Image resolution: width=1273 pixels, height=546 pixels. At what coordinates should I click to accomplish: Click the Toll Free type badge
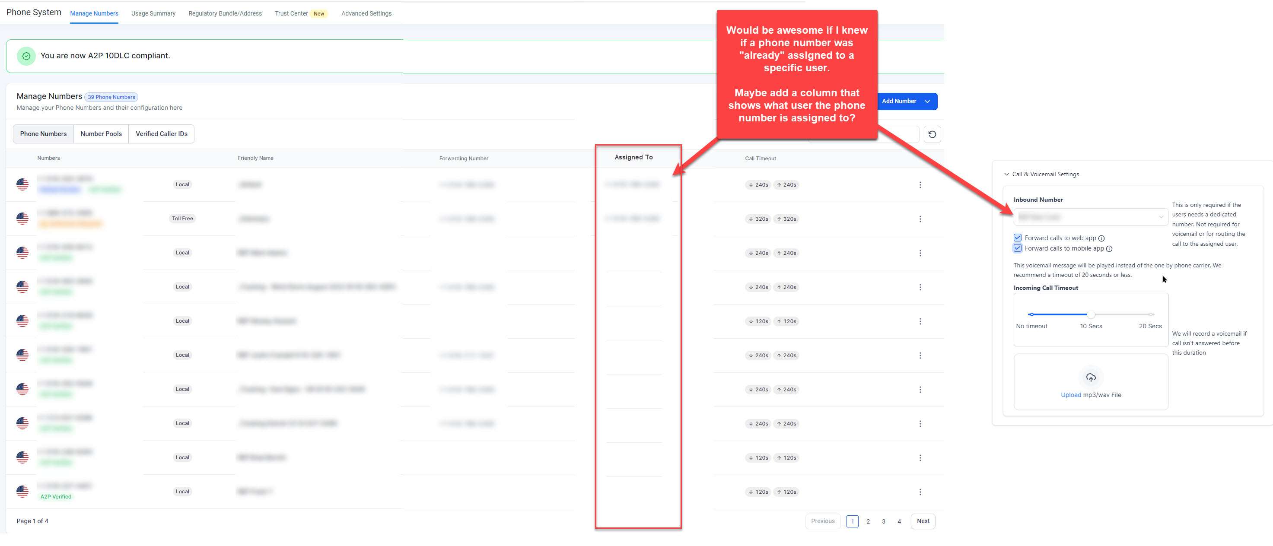click(182, 219)
